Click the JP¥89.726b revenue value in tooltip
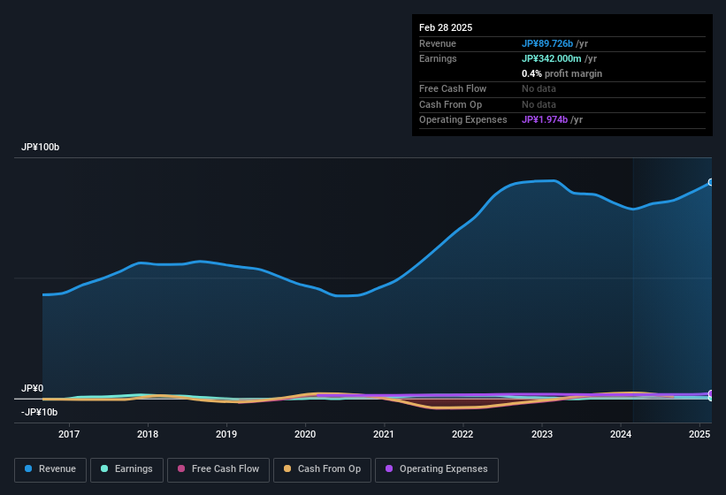Screen dimensions: 726x495 coord(547,43)
